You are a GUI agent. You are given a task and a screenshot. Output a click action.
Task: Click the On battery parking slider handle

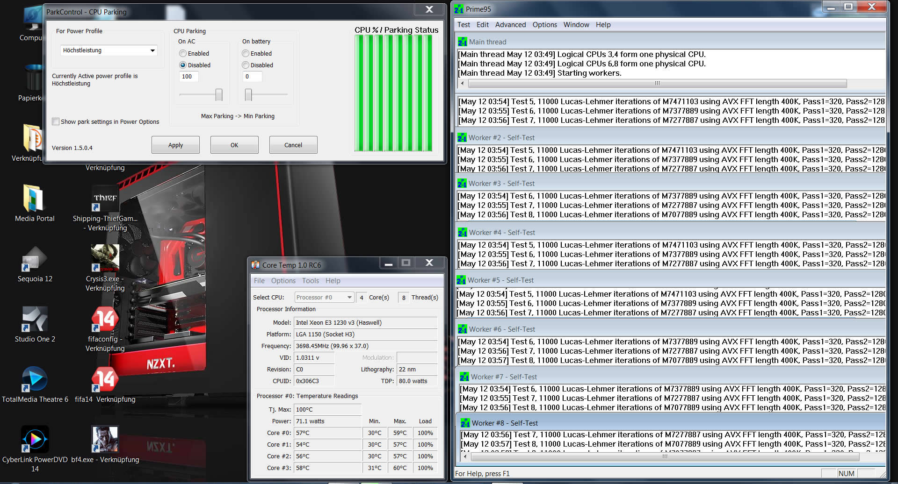[x=248, y=95]
